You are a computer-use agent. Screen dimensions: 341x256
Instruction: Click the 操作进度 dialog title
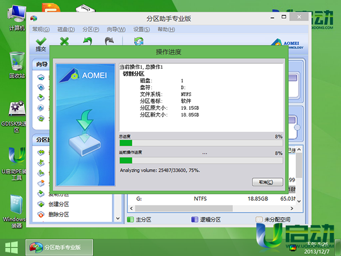pos(169,52)
